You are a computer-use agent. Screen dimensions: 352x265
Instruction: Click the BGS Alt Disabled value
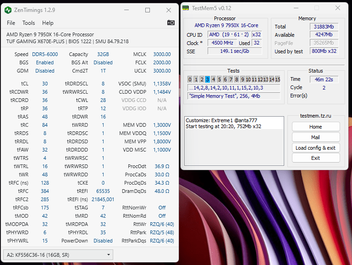[103, 62]
